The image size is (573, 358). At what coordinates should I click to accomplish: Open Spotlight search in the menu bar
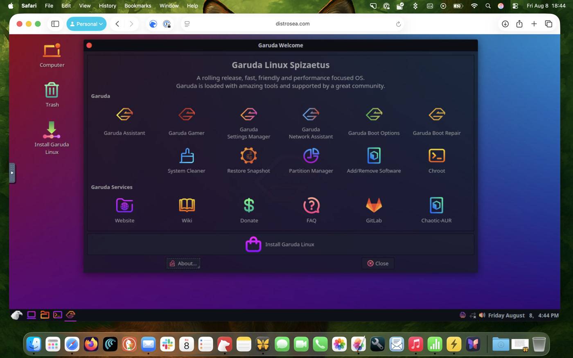click(488, 6)
